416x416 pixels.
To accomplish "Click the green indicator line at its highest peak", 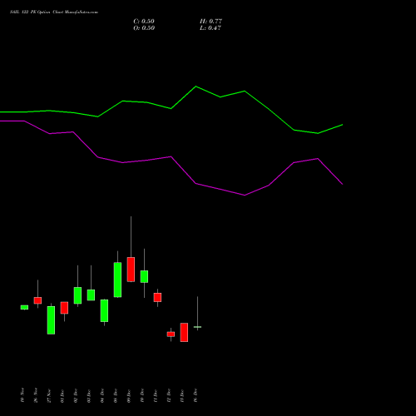I will coord(196,87).
